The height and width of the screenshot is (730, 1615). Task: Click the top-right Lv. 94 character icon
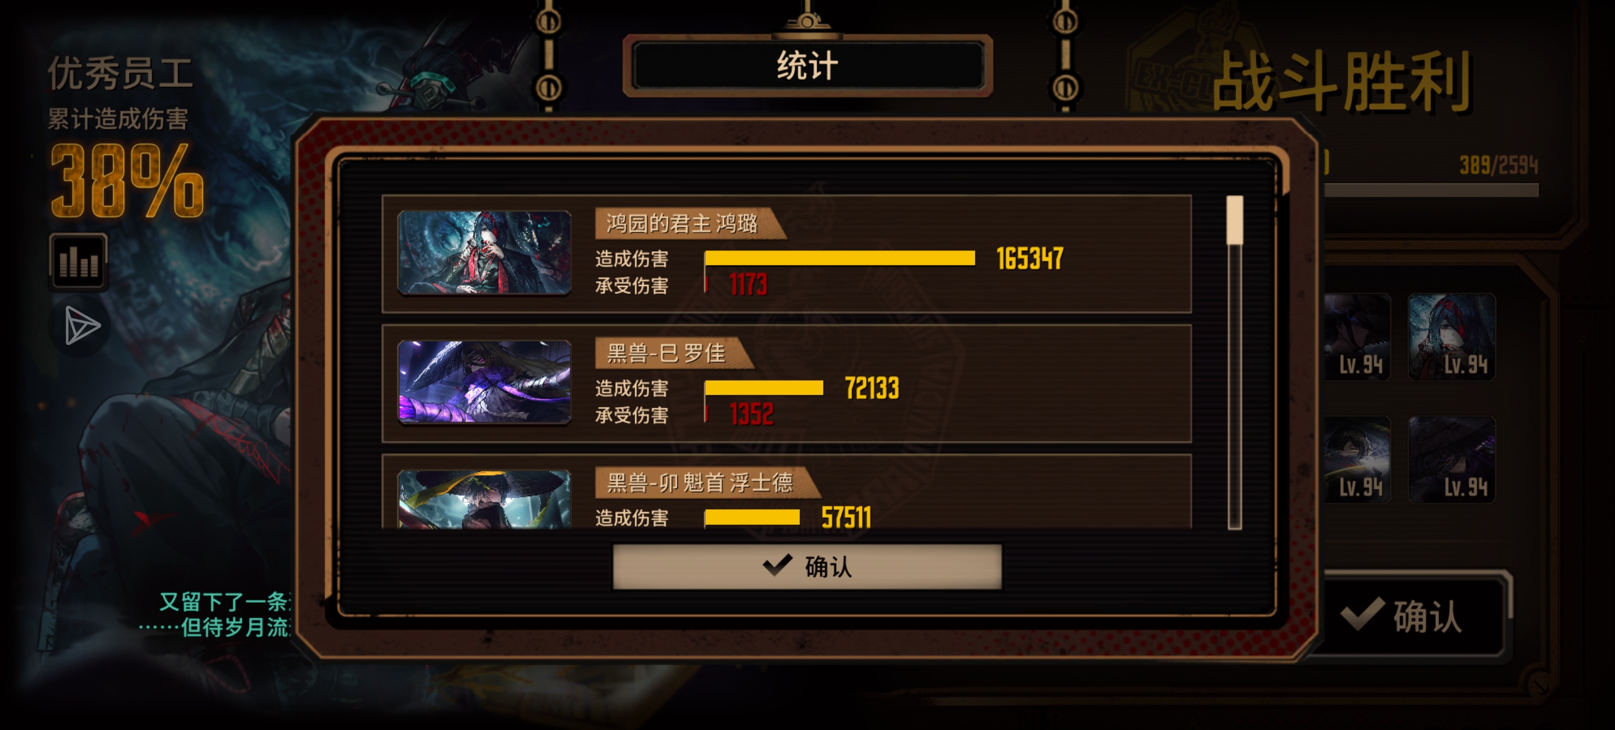pyautogui.click(x=1451, y=337)
